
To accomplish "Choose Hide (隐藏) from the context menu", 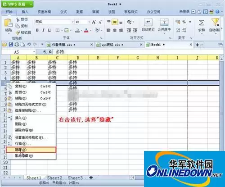I will [31, 150].
